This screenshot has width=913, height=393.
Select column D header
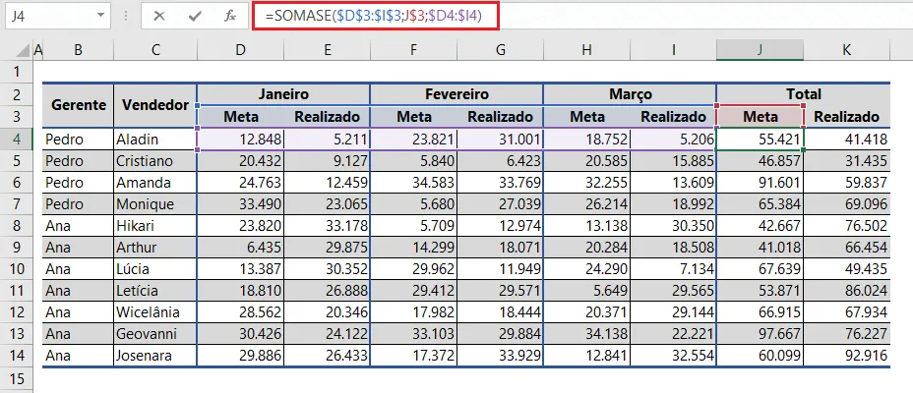coord(240,50)
